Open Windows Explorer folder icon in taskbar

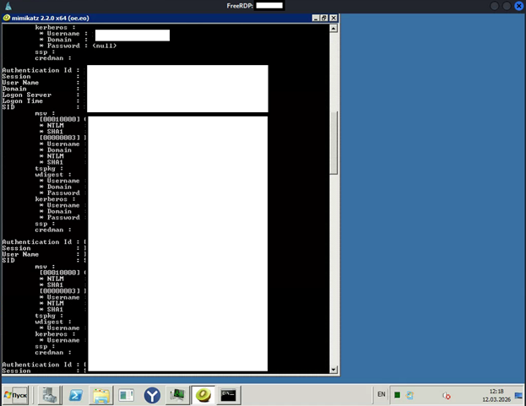[x=101, y=396]
